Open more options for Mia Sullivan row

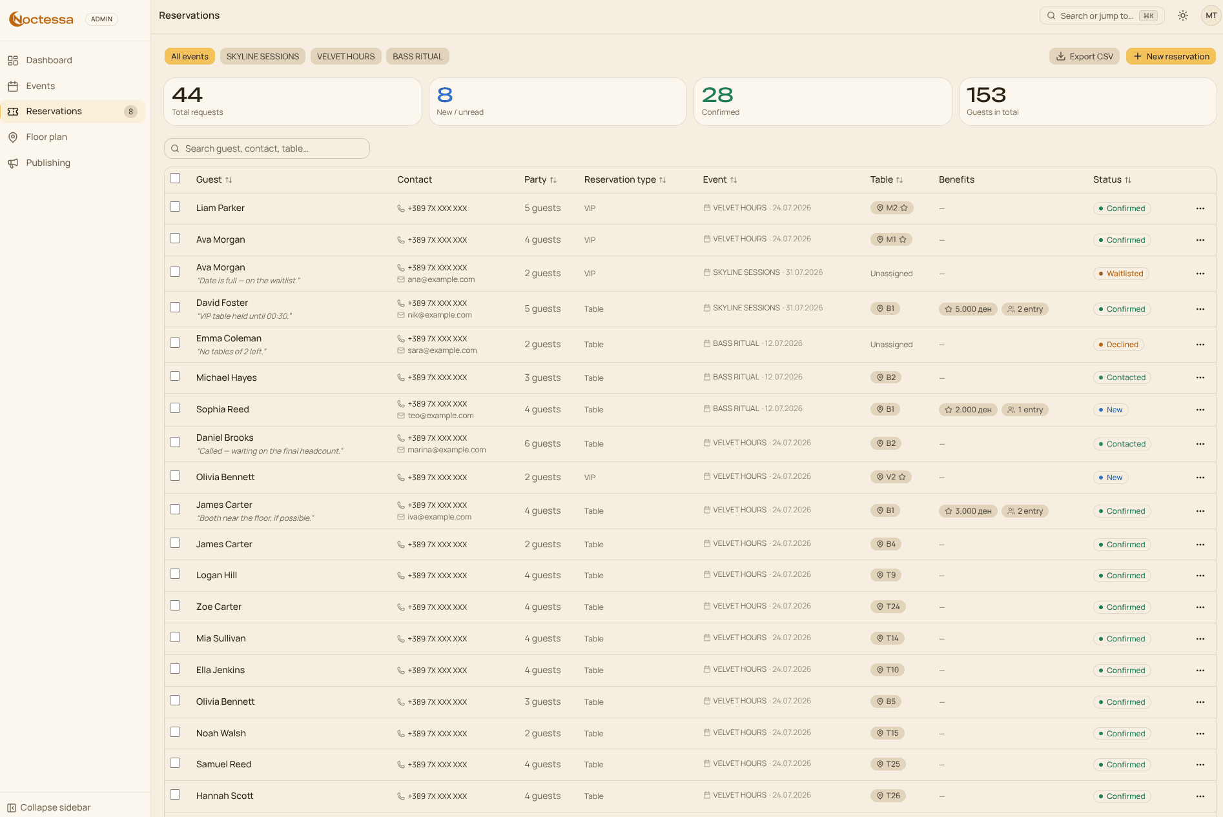coord(1200,639)
